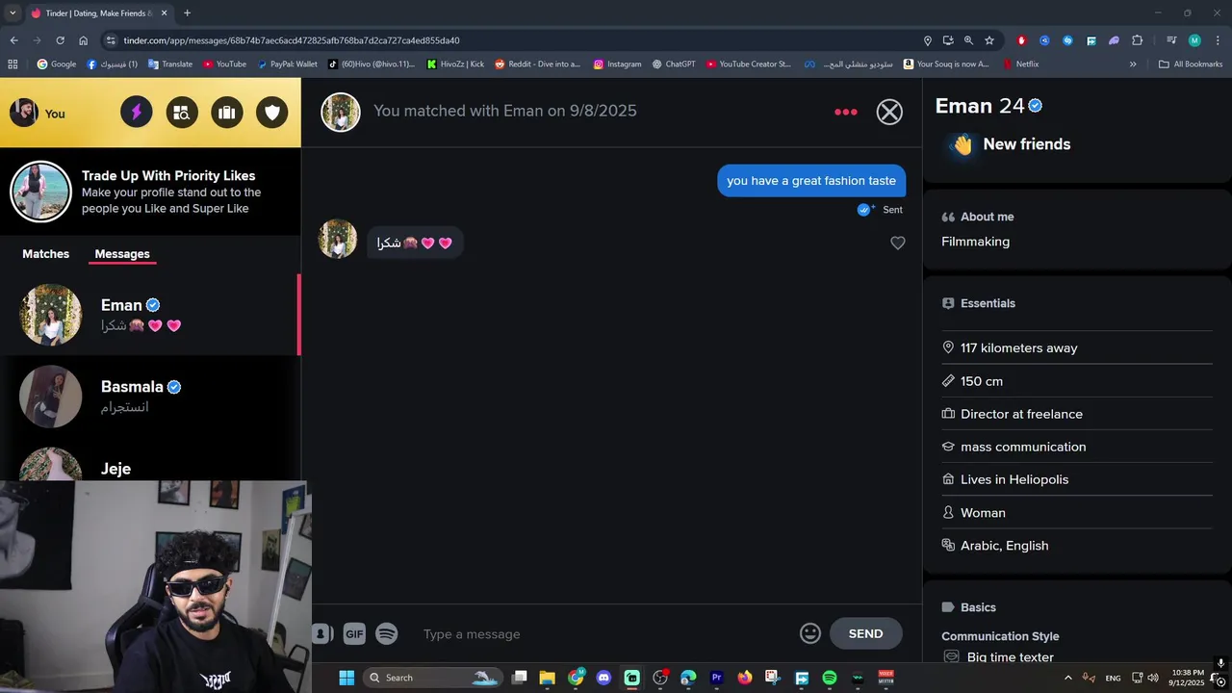Open the location permission icon in address bar
The width and height of the screenshot is (1232, 693).
928,40
